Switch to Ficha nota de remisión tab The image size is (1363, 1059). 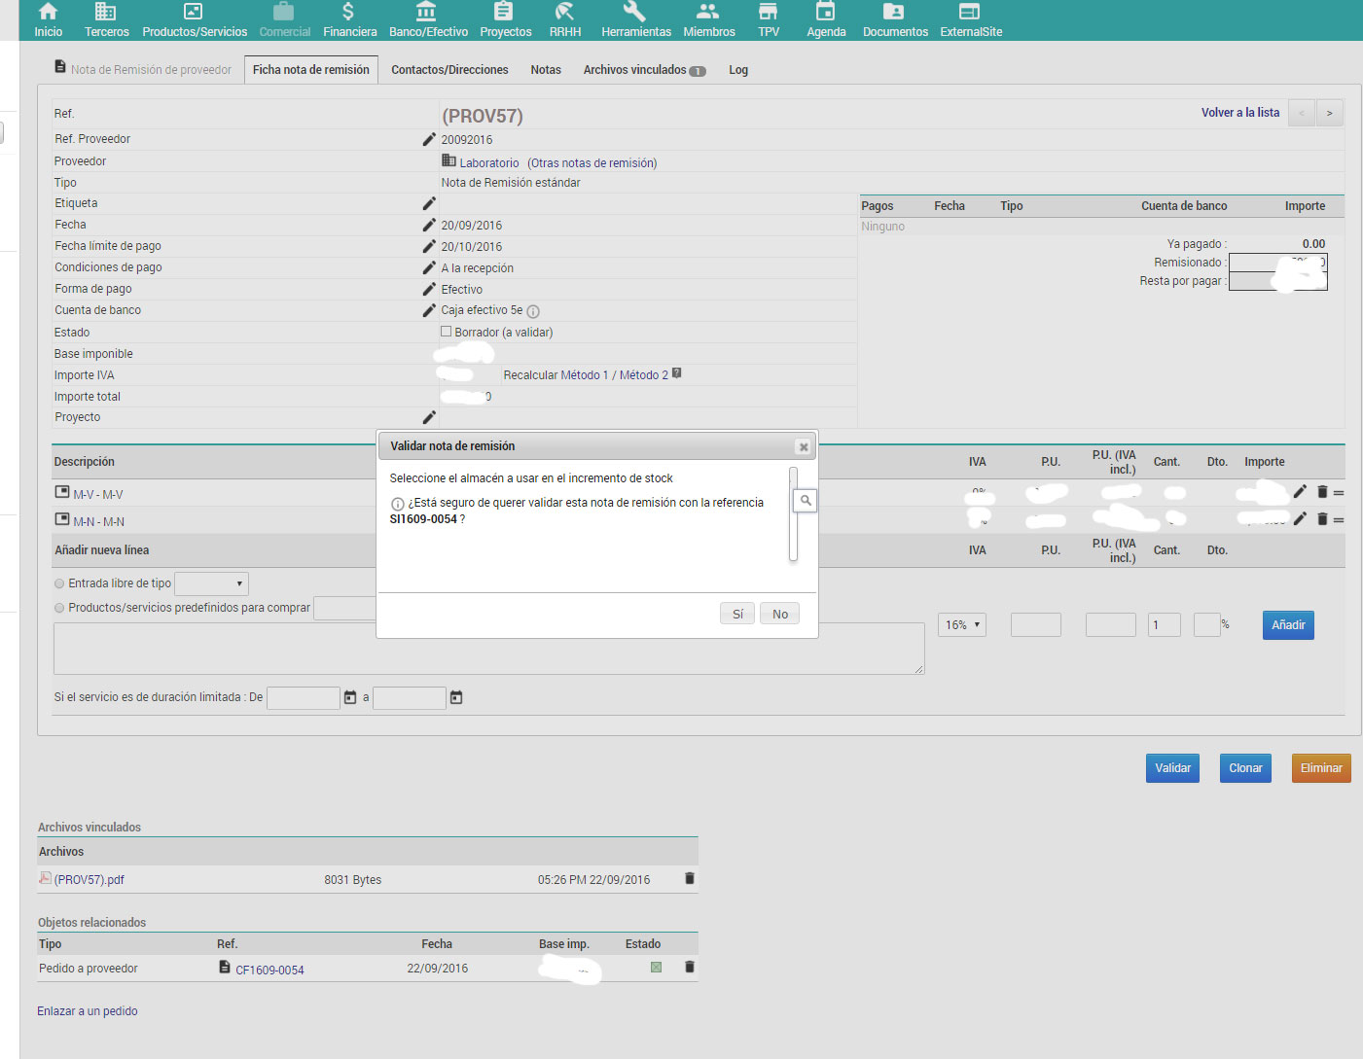311,70
